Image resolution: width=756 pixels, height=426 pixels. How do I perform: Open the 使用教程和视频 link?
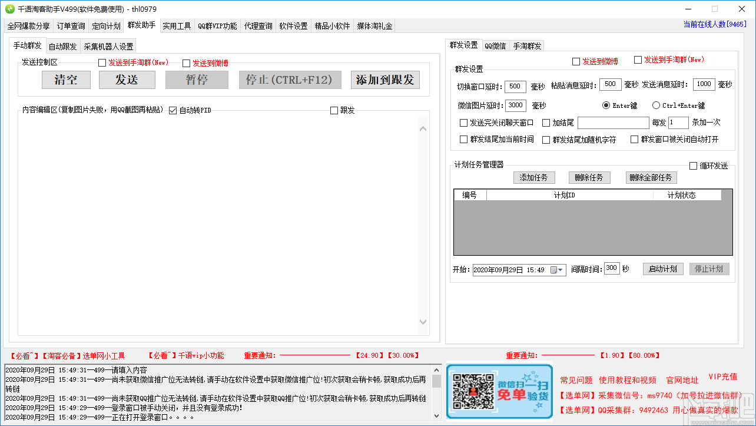click(x=628, y=380)
